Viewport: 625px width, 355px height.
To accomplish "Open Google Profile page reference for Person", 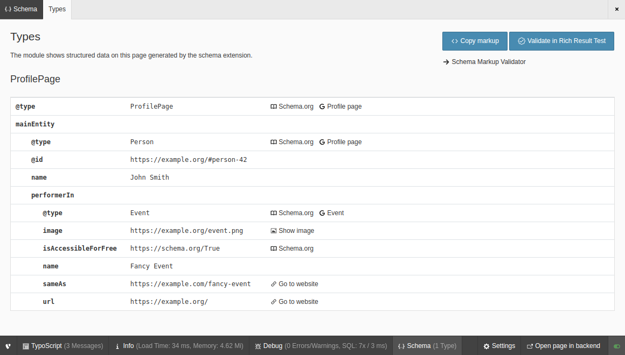I will (x=340, y=141).
